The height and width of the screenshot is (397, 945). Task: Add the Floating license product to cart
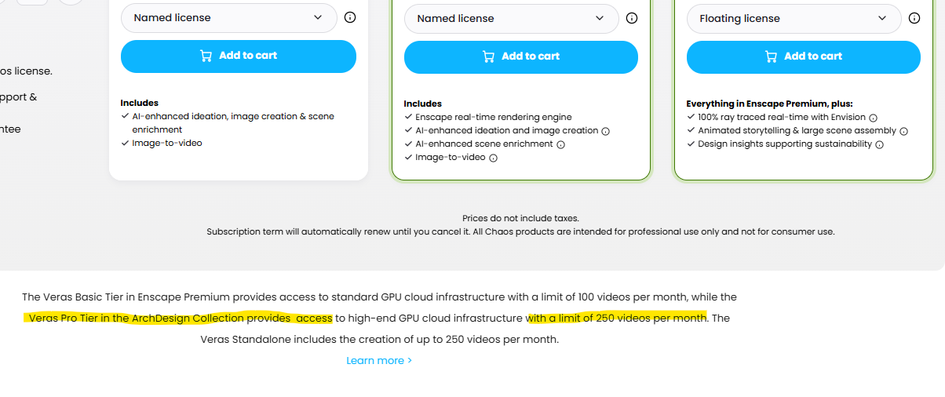[803, 56]
